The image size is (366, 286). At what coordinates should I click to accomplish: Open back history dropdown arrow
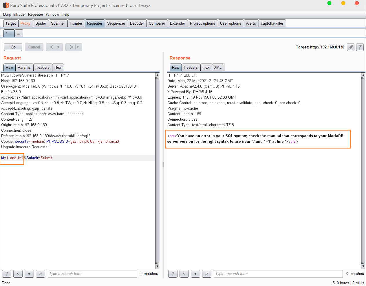(59, 47)
